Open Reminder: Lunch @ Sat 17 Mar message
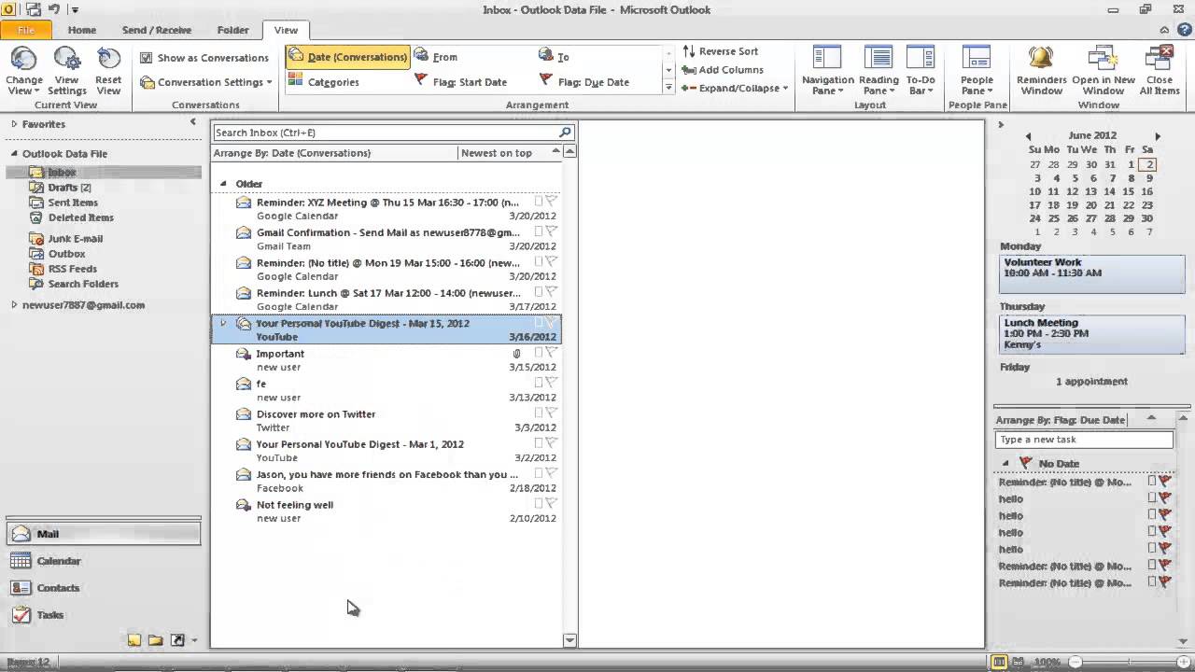1195x672 pixels. (387, 300)
